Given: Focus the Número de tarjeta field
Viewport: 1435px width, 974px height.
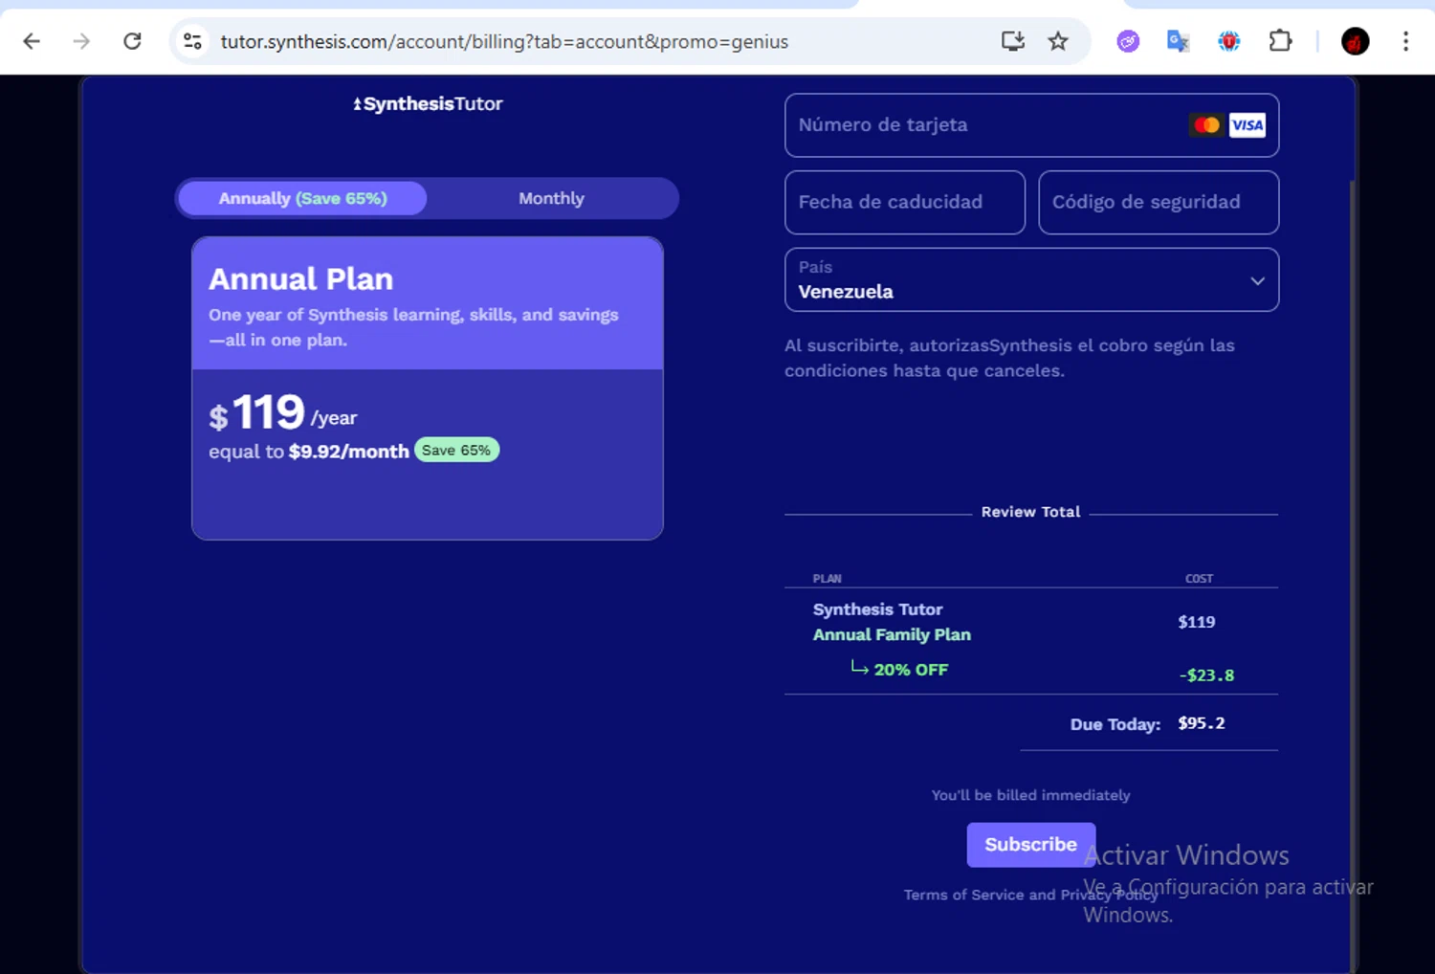Looking at the screenshot, I should click(x=1031, y=125).
